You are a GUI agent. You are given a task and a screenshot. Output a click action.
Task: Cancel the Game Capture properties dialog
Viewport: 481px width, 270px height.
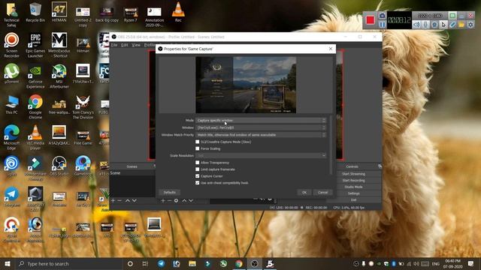[x=322, y=192]
